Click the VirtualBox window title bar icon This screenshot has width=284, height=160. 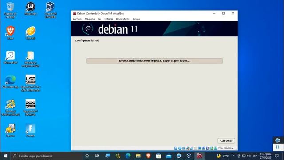coord(75,13)
